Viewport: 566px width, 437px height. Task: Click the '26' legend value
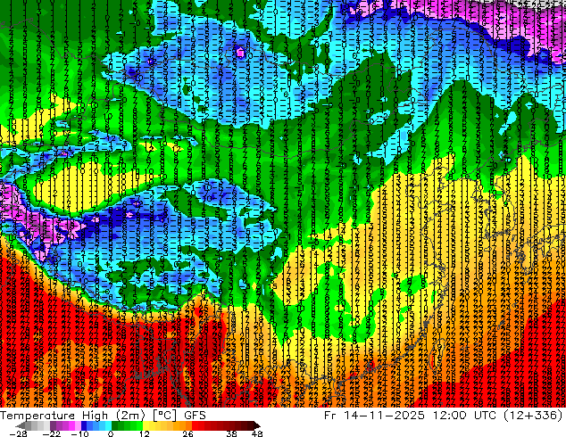pyautogui.click(x=187, y=433)
